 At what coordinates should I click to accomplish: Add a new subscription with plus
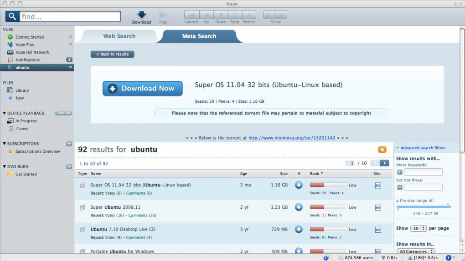69,144
